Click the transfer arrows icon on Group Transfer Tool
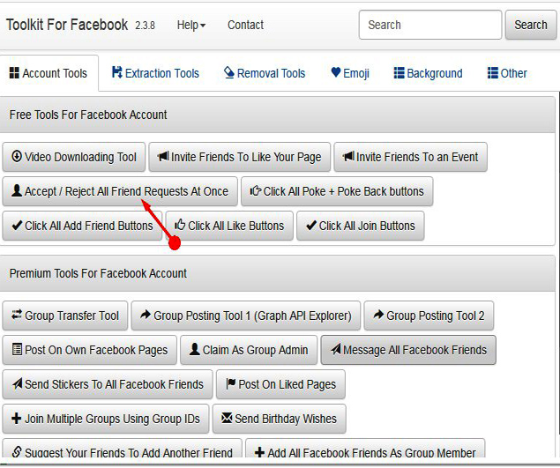The height and width of the screenshot is (468, 560). 17,315
